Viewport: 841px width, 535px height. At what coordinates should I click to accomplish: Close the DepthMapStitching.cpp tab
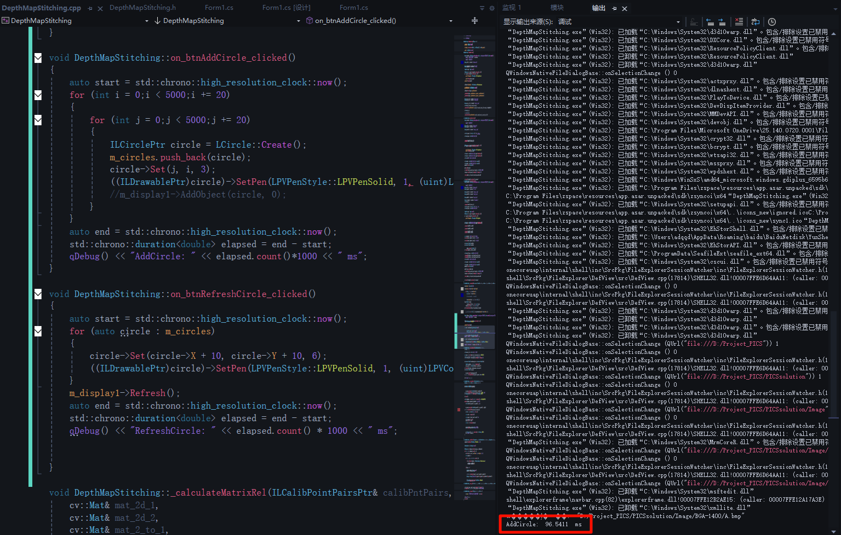click(x=100, y=8)
